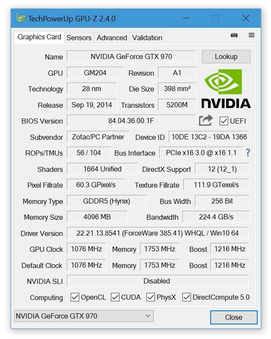Click the BIOS export share icon
This screenshot has width=271, height=339.
coord(205,120)
